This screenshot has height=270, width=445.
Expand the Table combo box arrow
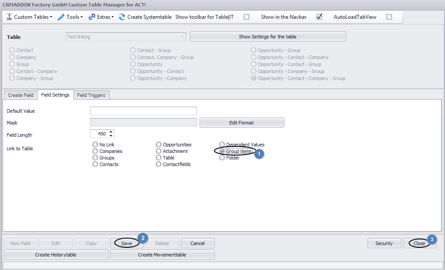click(182, 37)
